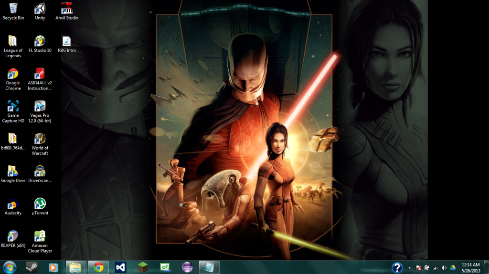Image resolution: width=489 pixels, height=274 pixels.
Task: Select the Unity desktop shortcut
Action: pyautogui.click(x=40, y=11)
